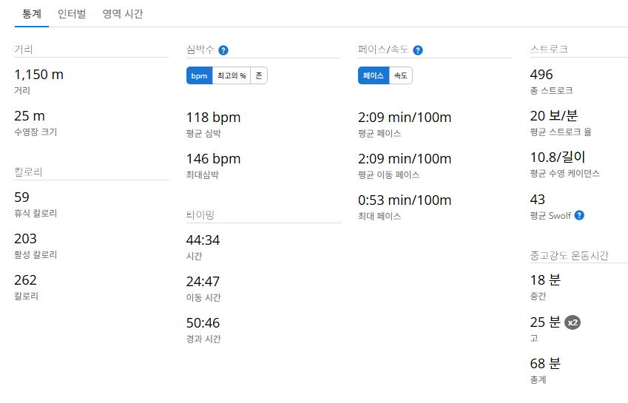Click the 118 bpm average heart rate

[x=214, y=118]
